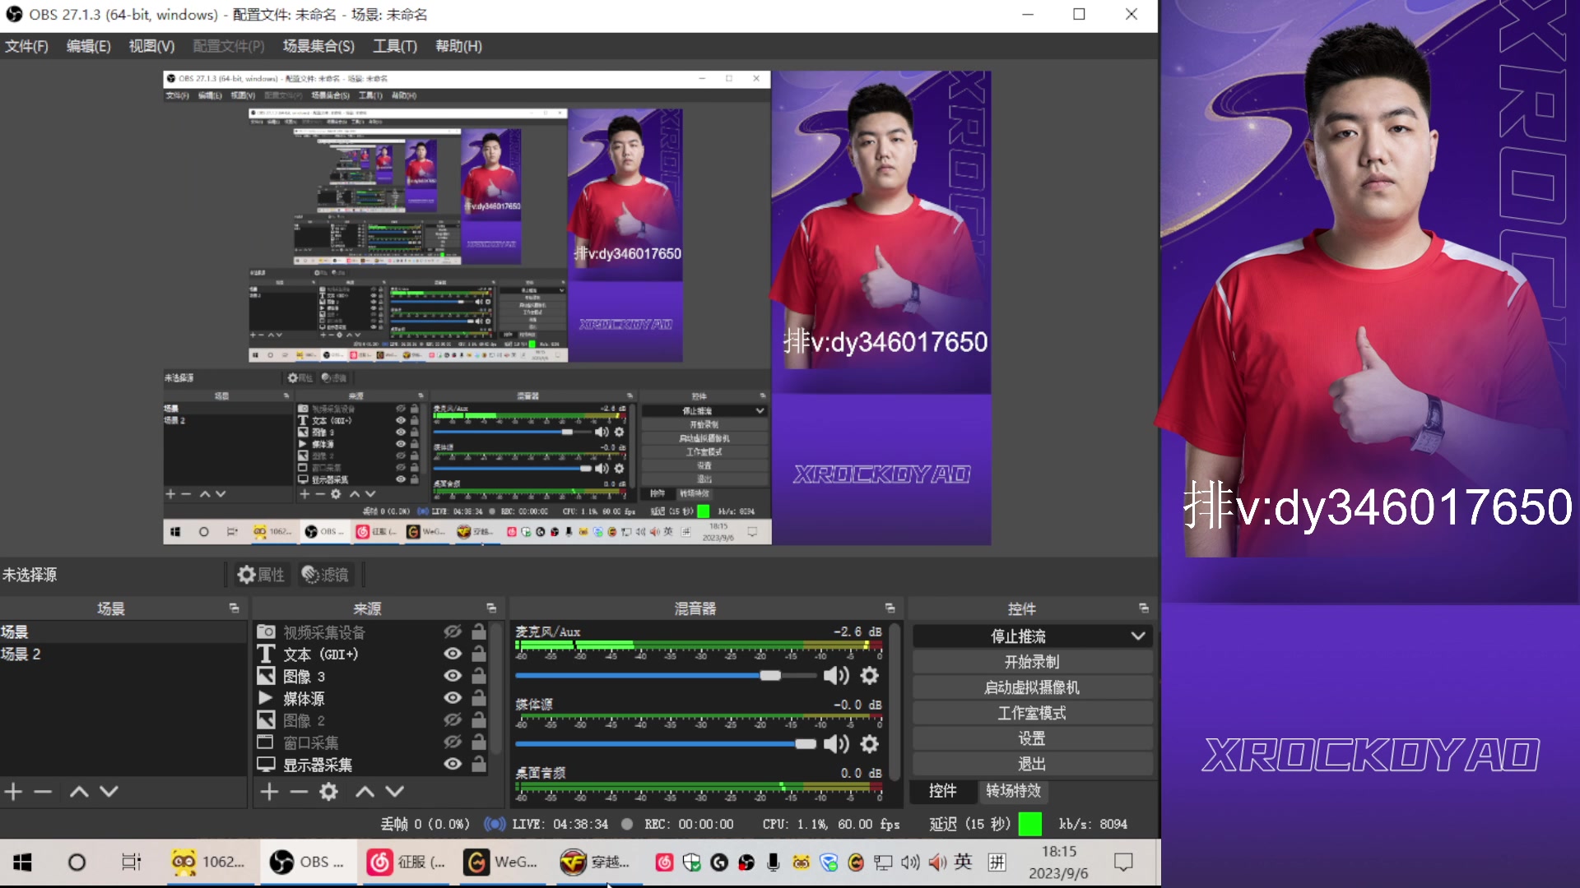Show the 视频采集设备 source
The height and width of the screenshot is (888, 1580).
[x=453, y=631]
